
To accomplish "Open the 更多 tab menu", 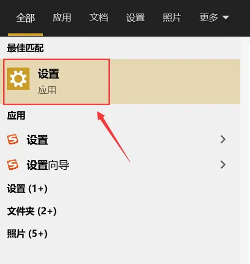I will [x=214, y=18].
